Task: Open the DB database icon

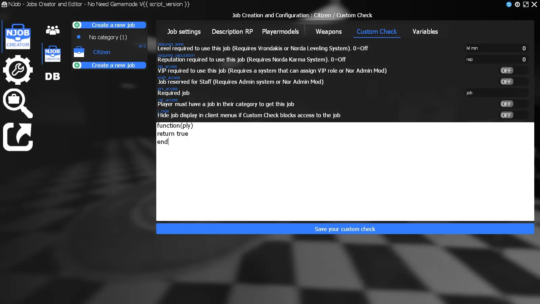Action: [x=53, y=76]
